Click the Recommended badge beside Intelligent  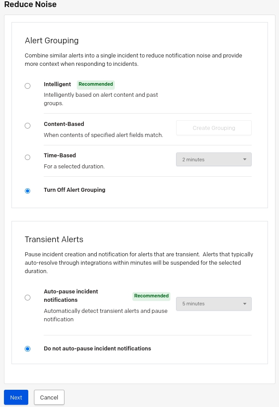tap(96, 84)
